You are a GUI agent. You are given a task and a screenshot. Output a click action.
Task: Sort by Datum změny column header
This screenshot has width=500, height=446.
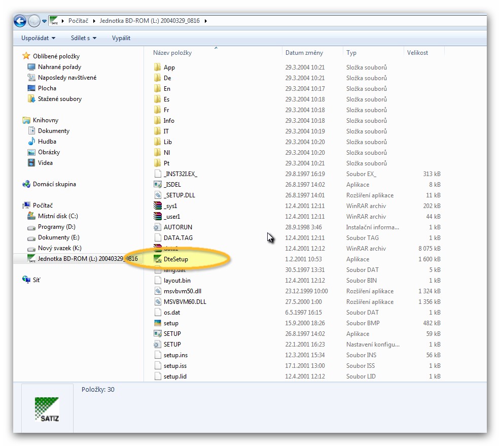[304, 53]
